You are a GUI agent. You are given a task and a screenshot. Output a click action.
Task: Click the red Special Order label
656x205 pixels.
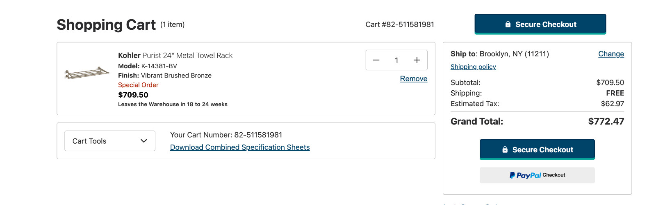[x=138, y=85]
